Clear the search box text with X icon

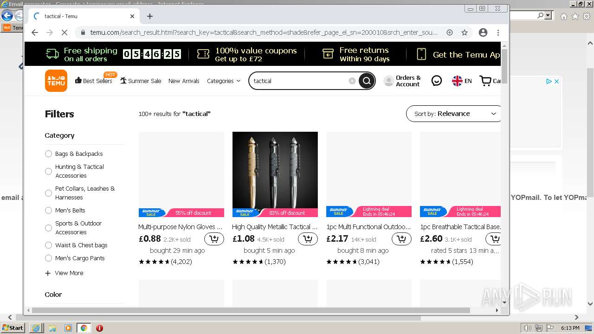coord(352,81)
